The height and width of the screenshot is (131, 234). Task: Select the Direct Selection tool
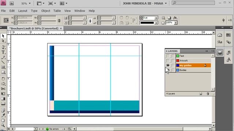point(3,41)
